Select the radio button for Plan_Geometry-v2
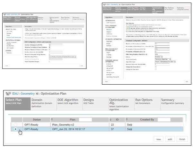 pyautogui.click(x=15, y=125)
